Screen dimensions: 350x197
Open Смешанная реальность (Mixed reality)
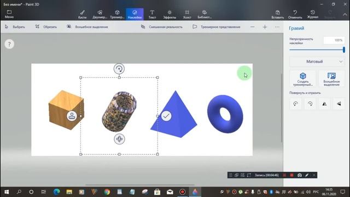pos(162,27)
